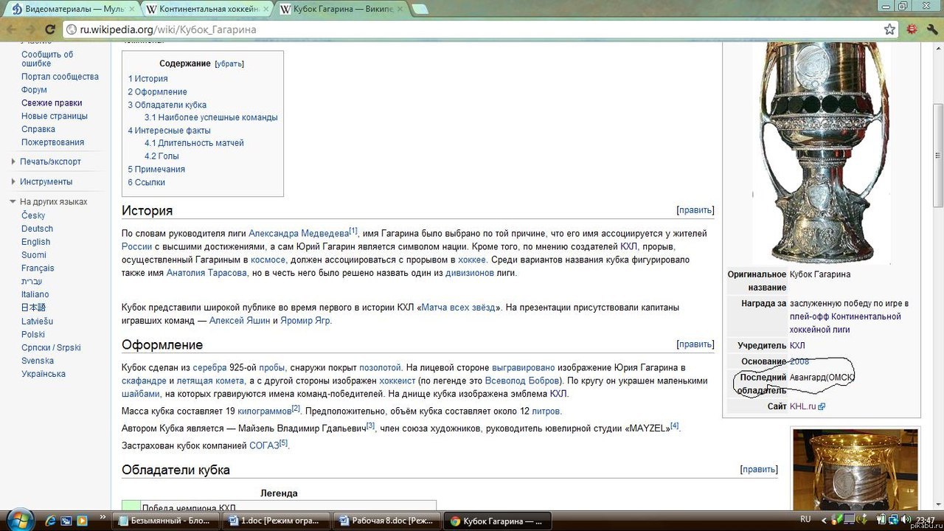Hide contents via the убрать link
This screenshot has height=531, width=944.
[x=229, y=63]
